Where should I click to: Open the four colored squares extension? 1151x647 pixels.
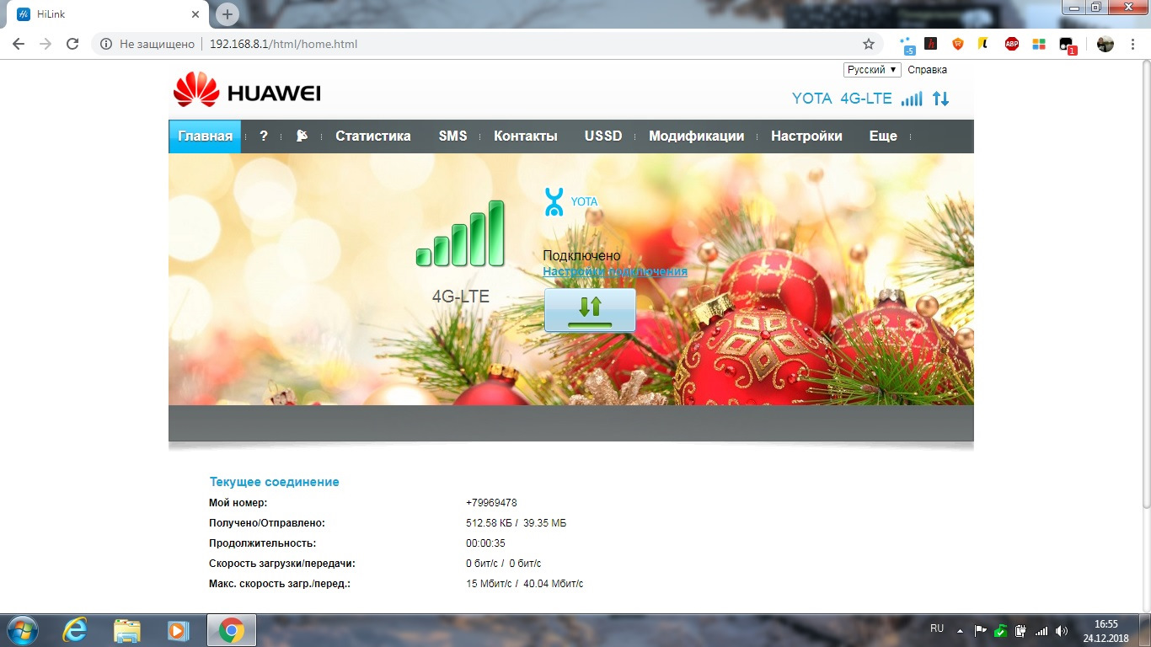1038,44
